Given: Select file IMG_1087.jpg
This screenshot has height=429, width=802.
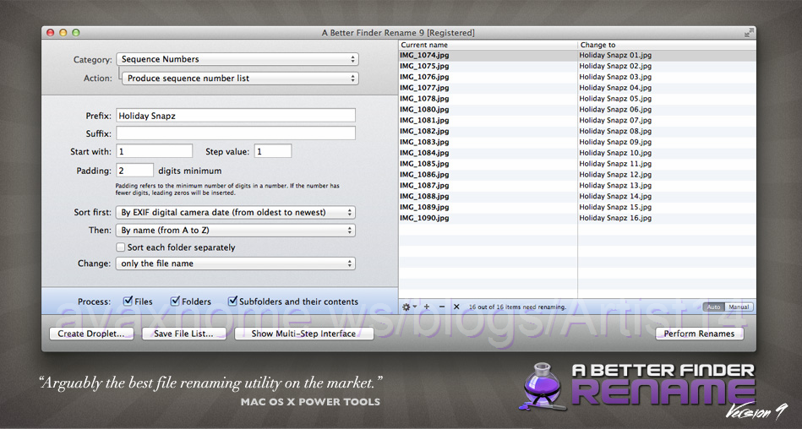Looking at the screenshot, I should click(424, 185).
